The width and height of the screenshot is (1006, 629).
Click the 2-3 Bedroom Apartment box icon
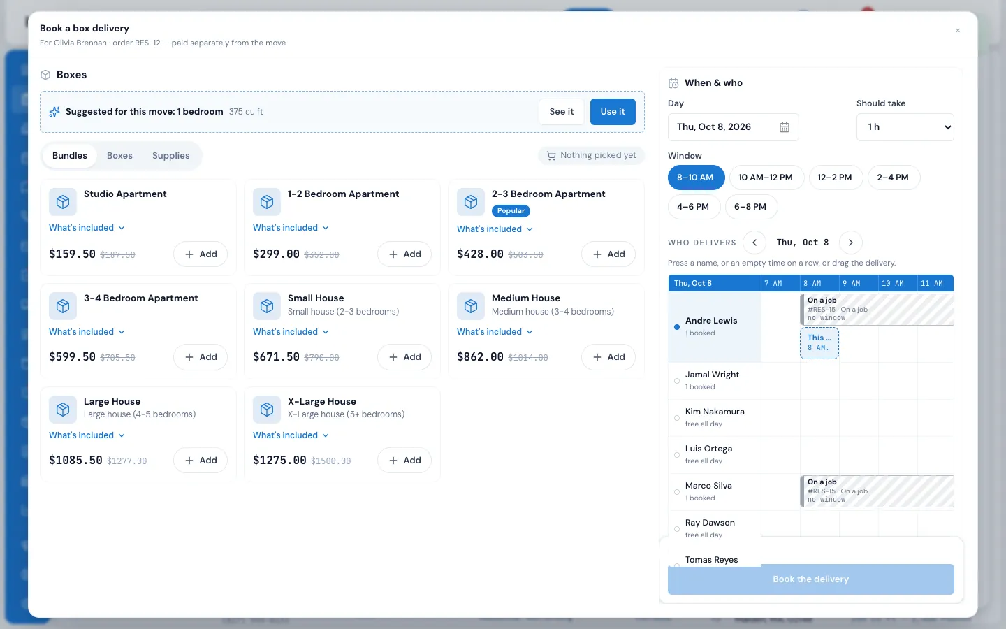point(471,202)
